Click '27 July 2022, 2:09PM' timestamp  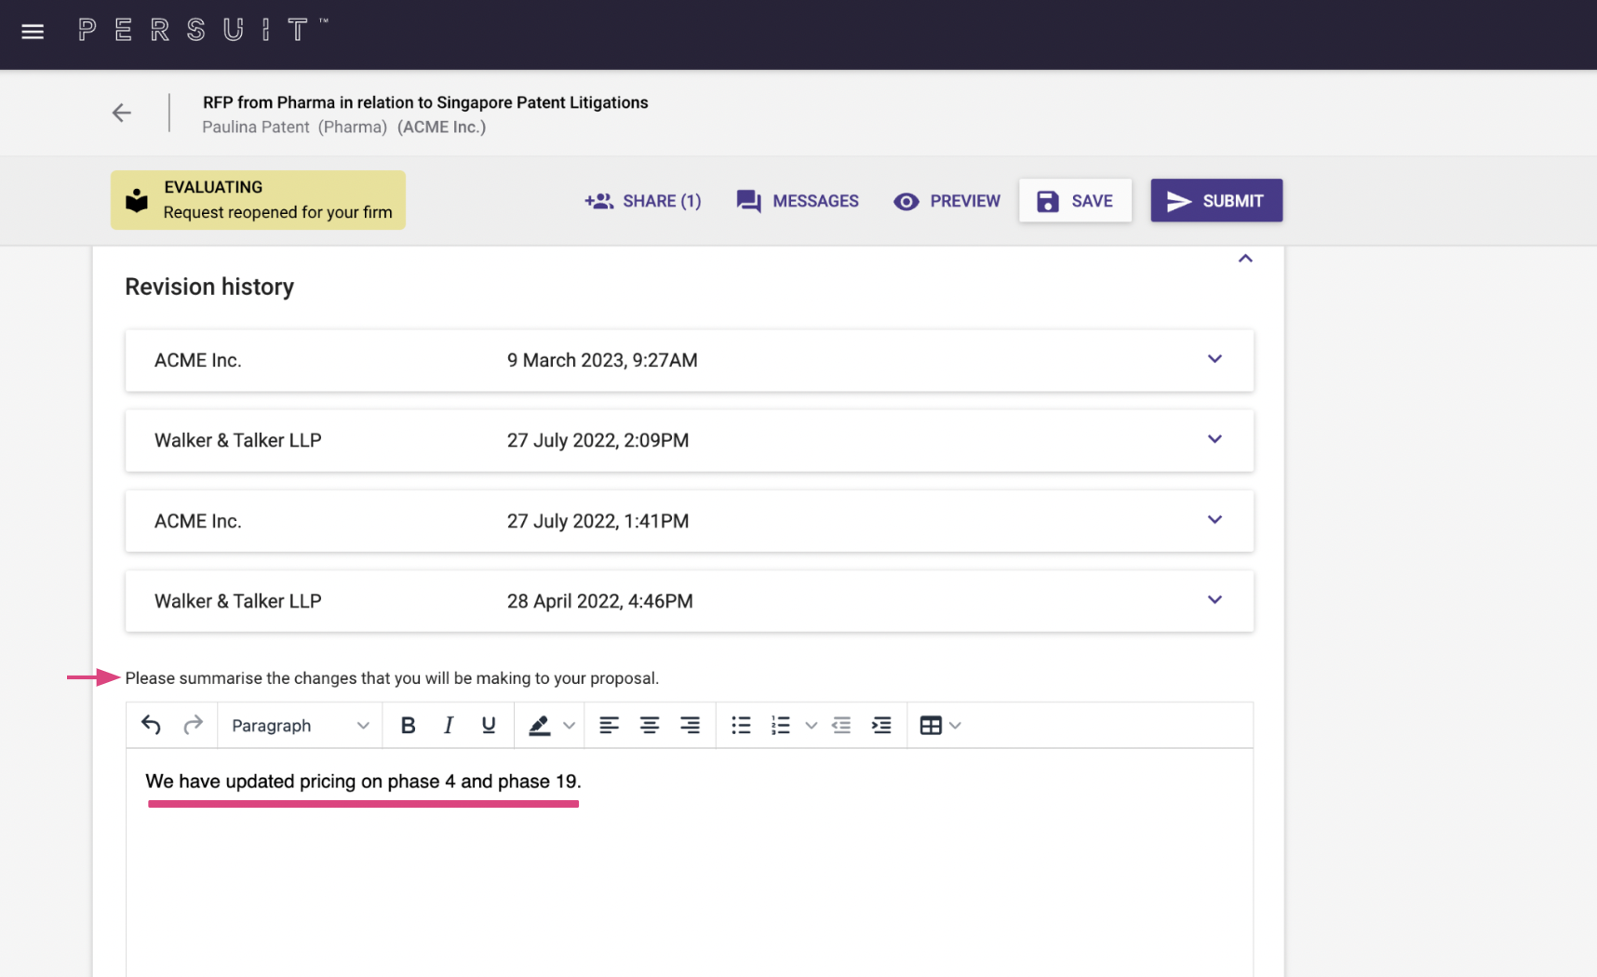[x=597, y=440]
